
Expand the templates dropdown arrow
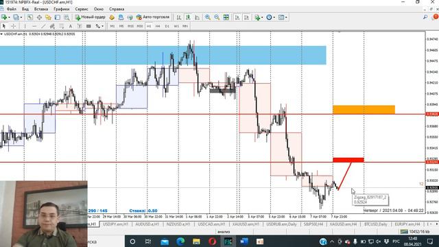[x=286, y=17]
